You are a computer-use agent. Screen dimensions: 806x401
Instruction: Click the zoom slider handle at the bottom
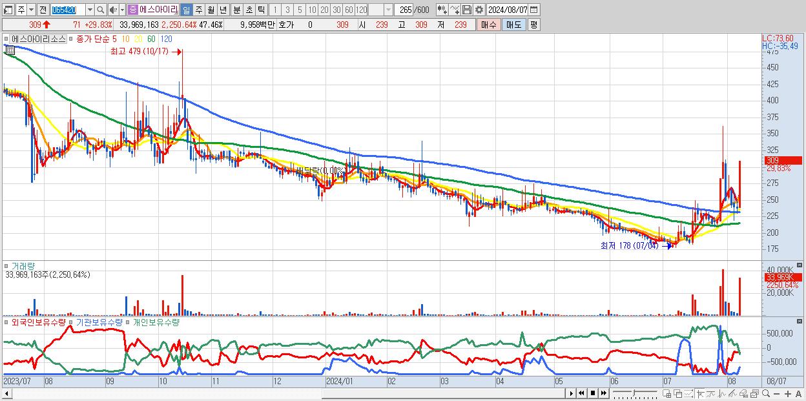634,393
